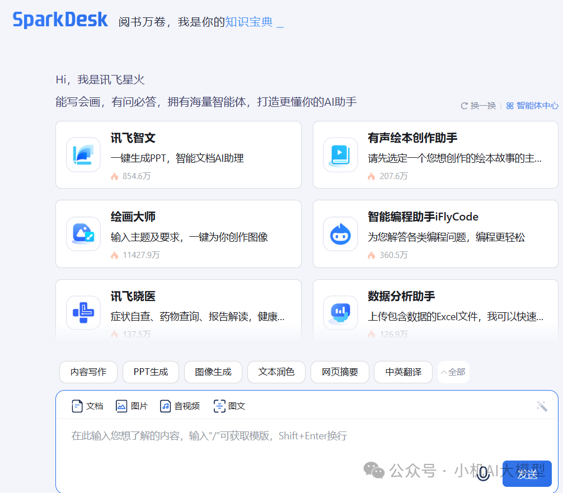Click the 文档 upload icon
The width and height of the screenshot is (563, 493).
(x=77, y=406)
